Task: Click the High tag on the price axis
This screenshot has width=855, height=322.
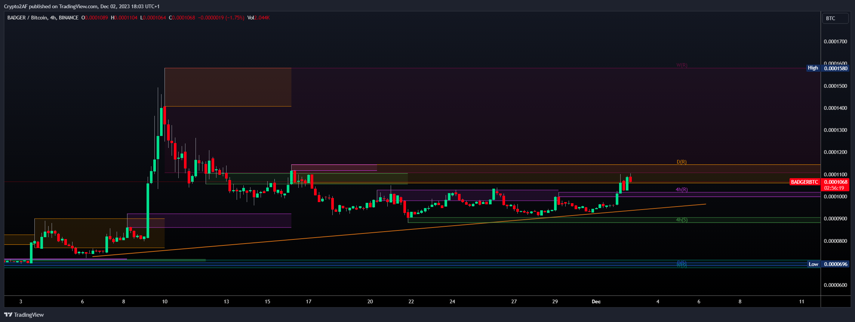Action: 813,68
